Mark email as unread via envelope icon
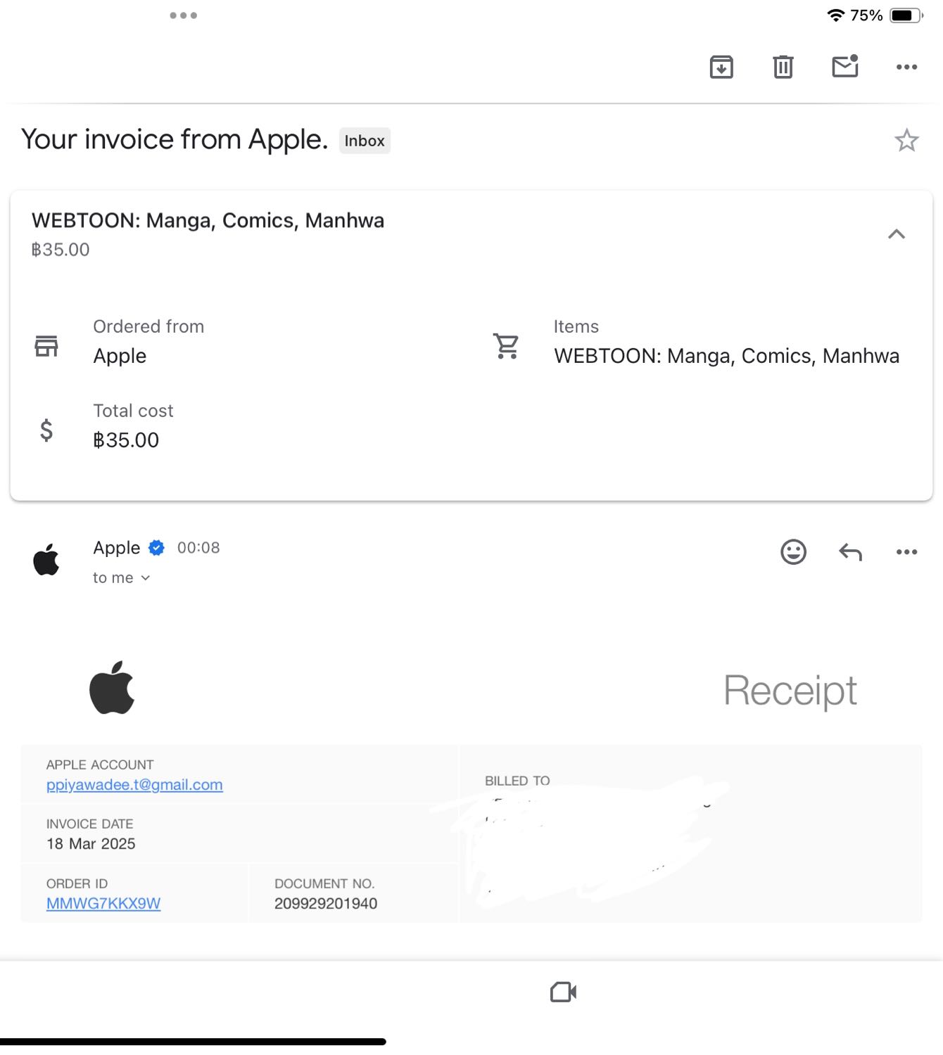The width and height of the screenshot is (943, 1055). (845, 66)
